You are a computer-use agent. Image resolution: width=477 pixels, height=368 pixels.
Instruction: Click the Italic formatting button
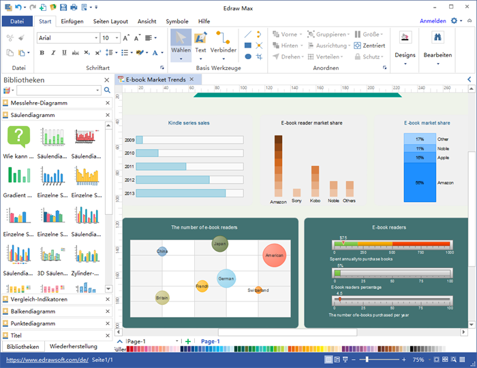(53, 53)
